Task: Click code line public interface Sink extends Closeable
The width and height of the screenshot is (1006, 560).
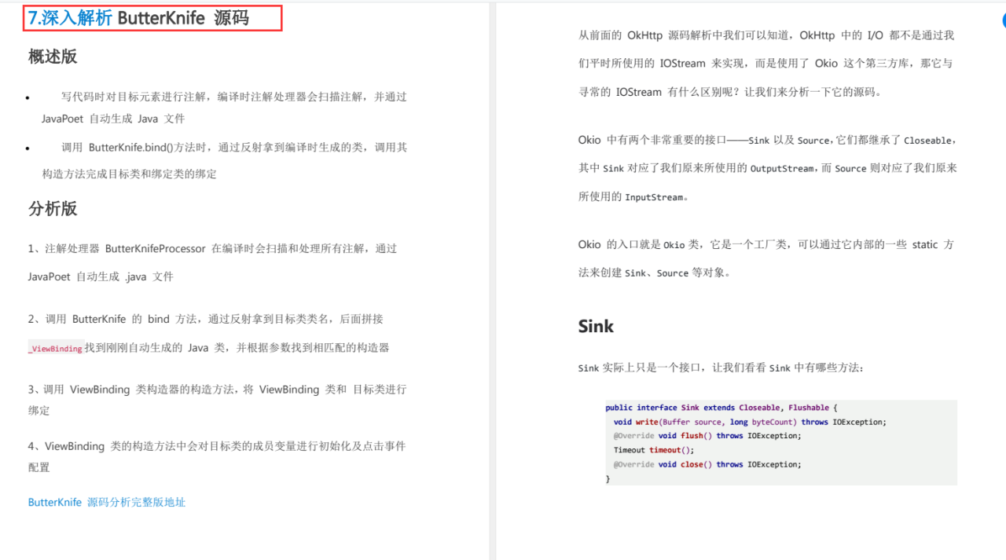Action: pyautogui.click(x=721, y=408)
